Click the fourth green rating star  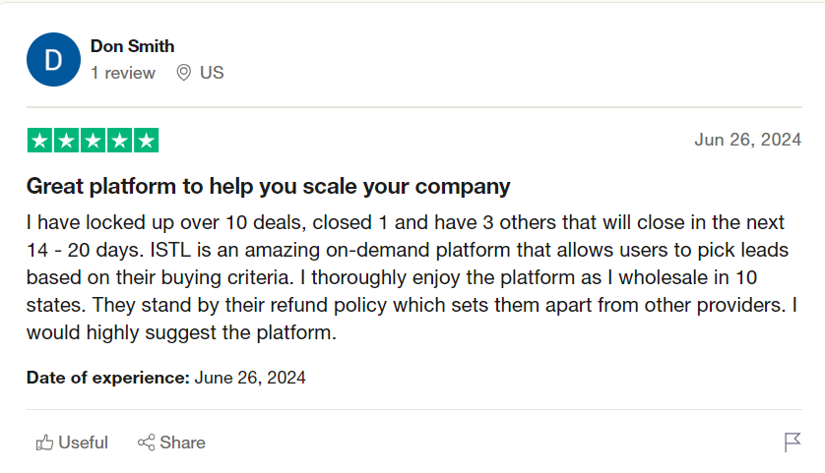pos(120,141)
